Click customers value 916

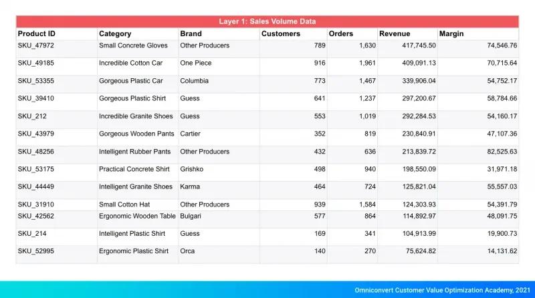(320, 63)
